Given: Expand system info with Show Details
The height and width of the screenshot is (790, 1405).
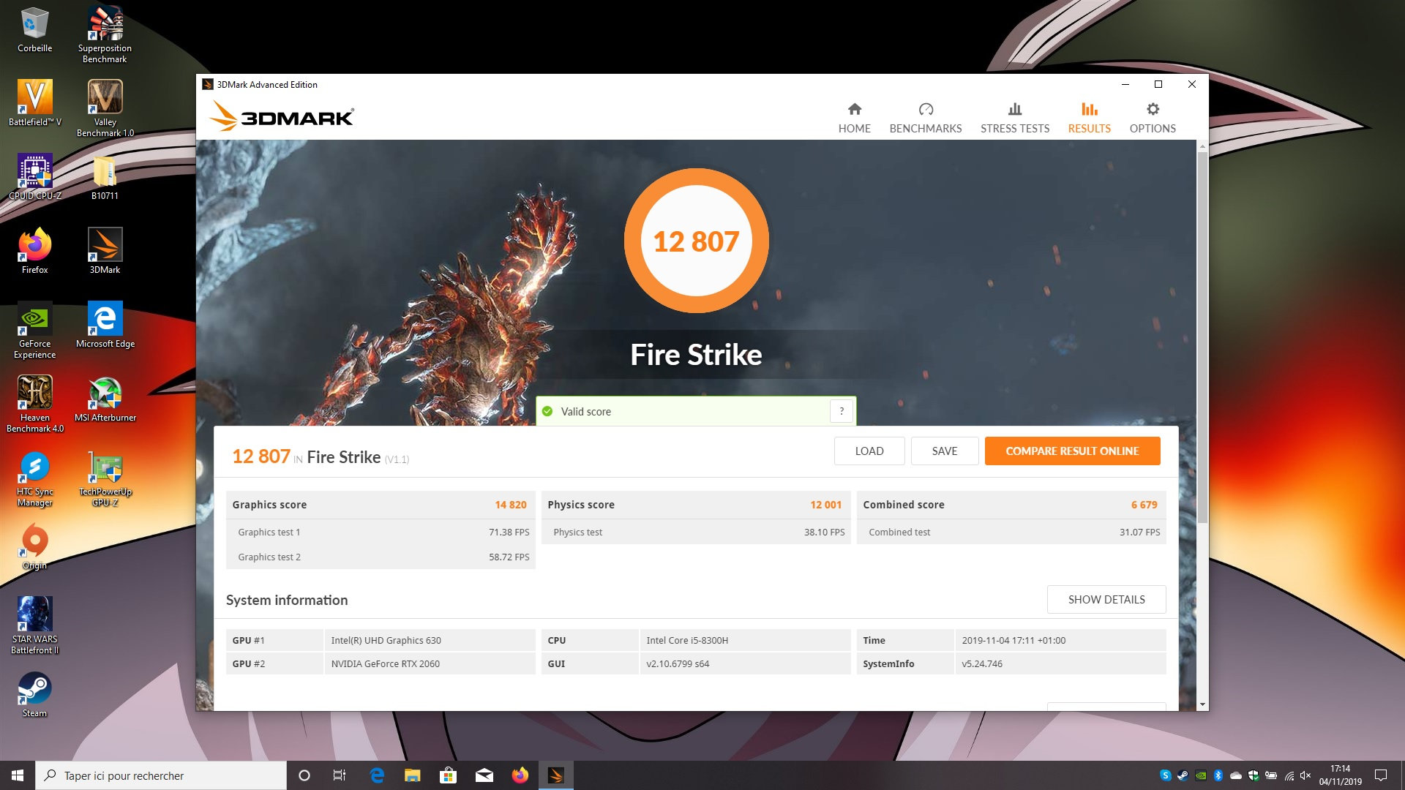Looking at the screenshot, I should (x=1106, y=599).
